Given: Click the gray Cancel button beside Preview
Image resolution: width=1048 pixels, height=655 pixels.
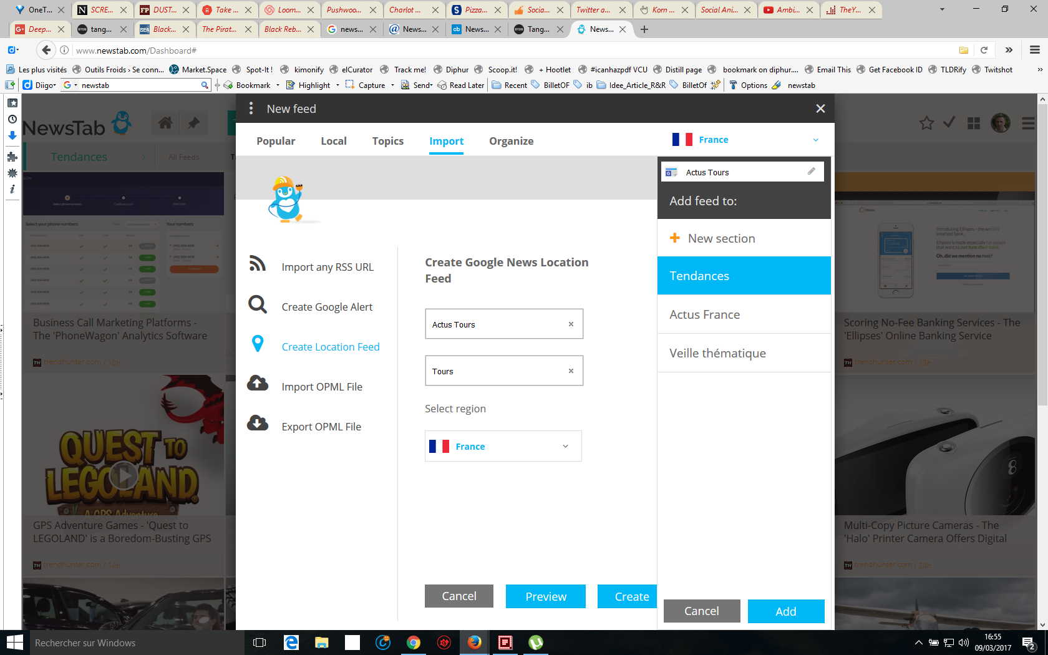Looking at the screenshot, I should (459, 596).
